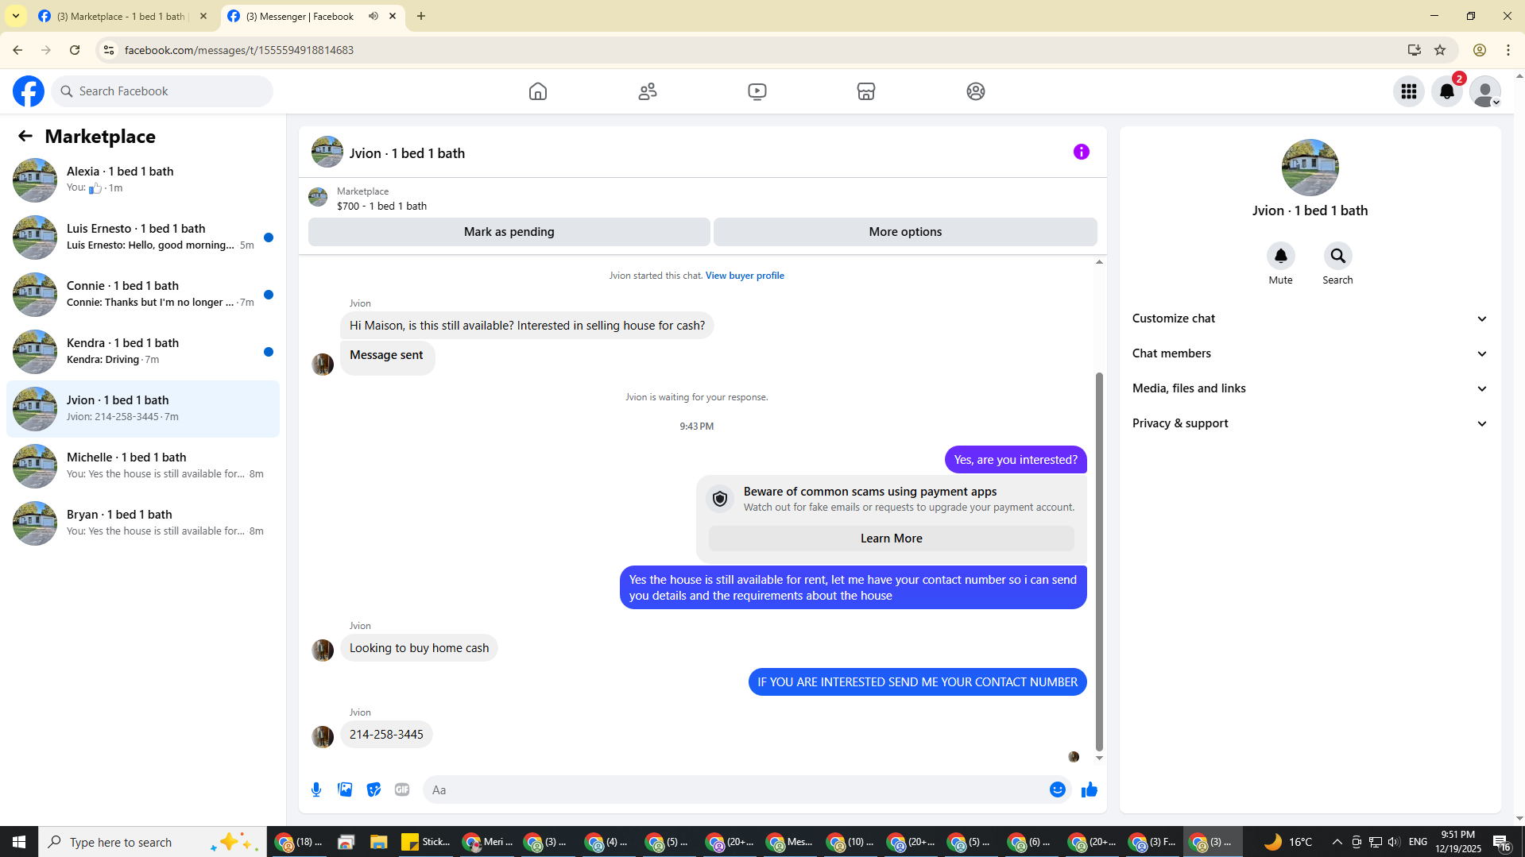Open the Facebook Home icon
Viewport: 1525px width, 857px height.
pos(538,91)
